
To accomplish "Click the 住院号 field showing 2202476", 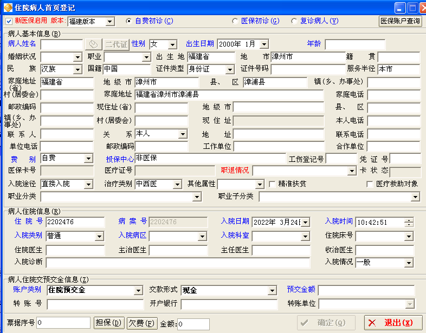I will pyautogui.click(x=75, y=222).
